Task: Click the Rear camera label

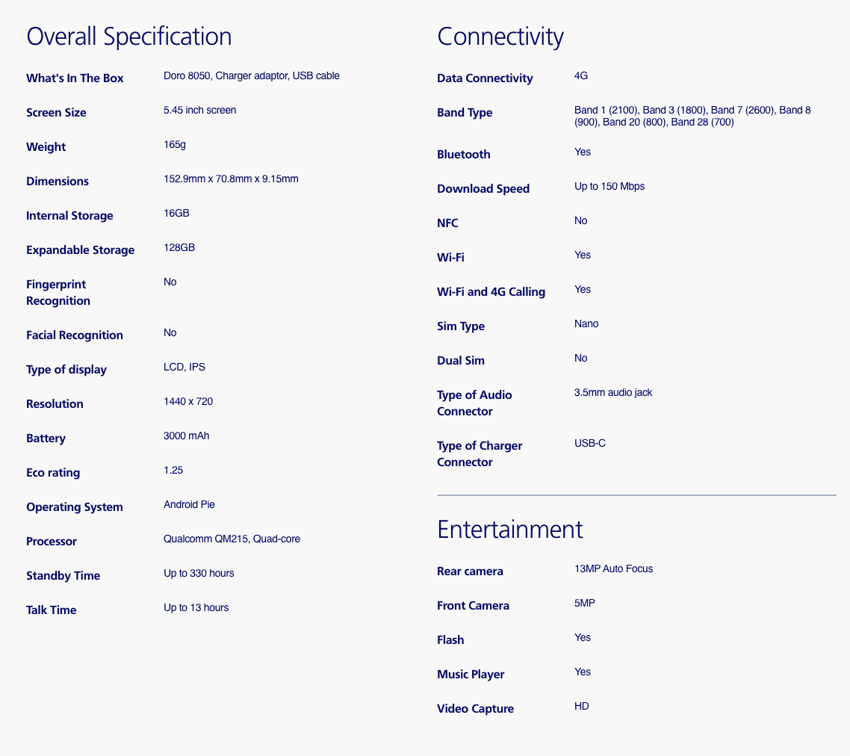Action: click(470, 571)
